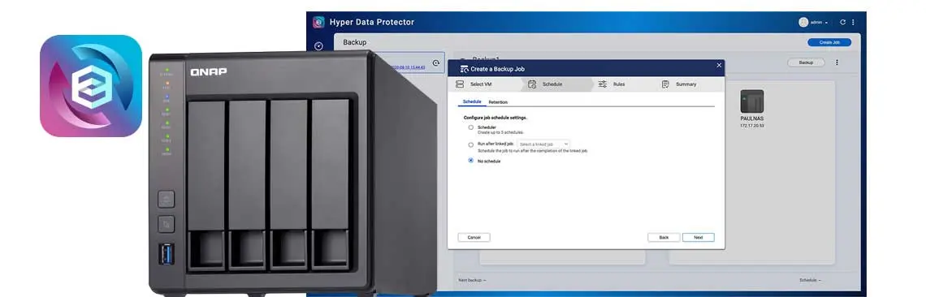Open the kebab menu beside the Backup button

pyautogui.click(x=837, y=62)
